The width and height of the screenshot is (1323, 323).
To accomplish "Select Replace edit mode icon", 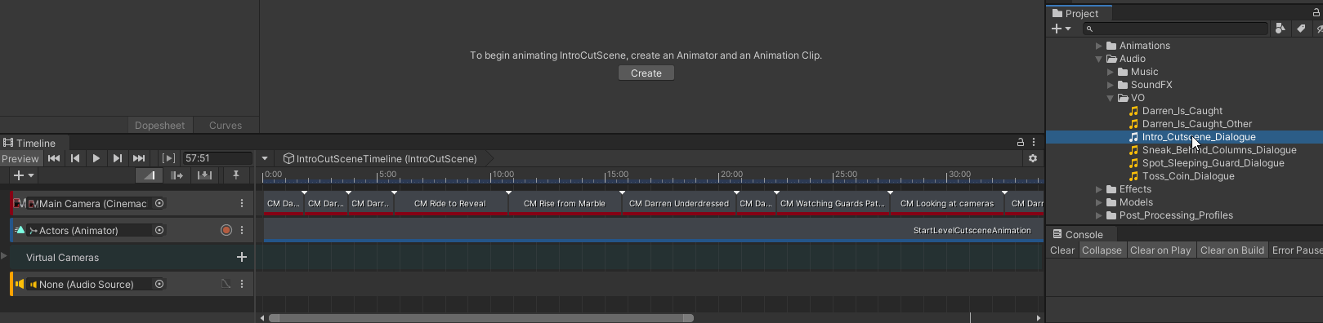I will [x=204, y=175].
